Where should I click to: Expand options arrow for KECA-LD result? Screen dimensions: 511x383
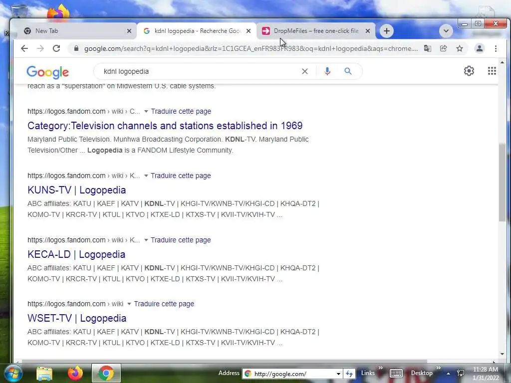tap(146, 240)
